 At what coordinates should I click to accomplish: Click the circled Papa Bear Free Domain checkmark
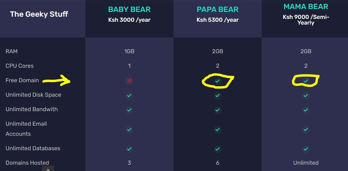217,81
